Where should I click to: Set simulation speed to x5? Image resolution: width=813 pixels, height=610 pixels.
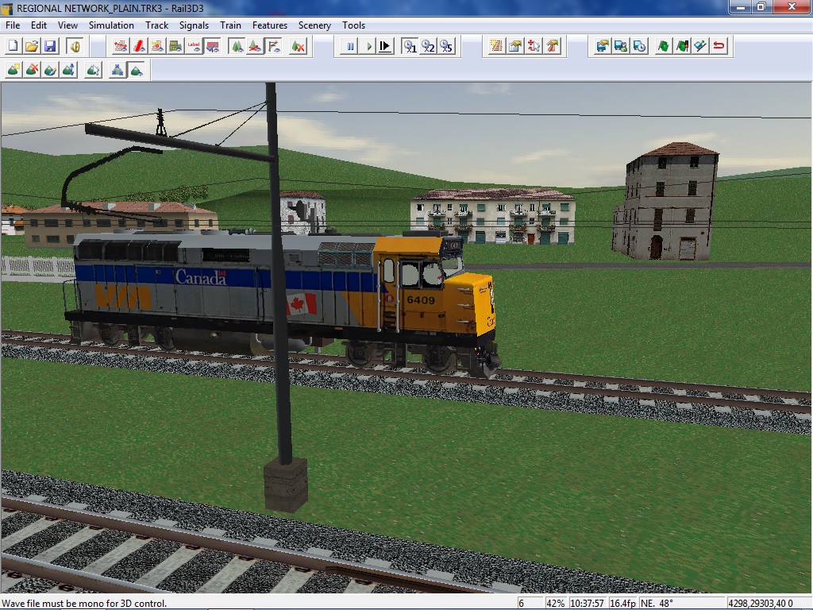pos(446,46)
